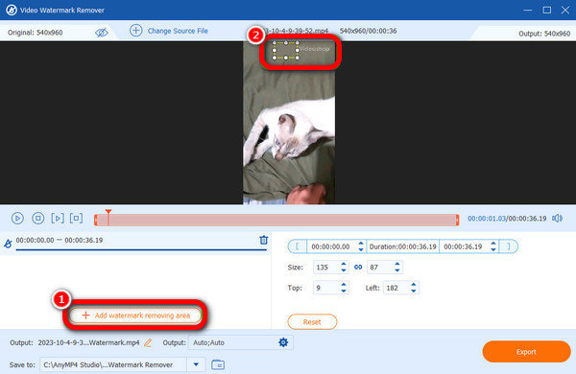Decrease the Left position value

click(413, 291)
